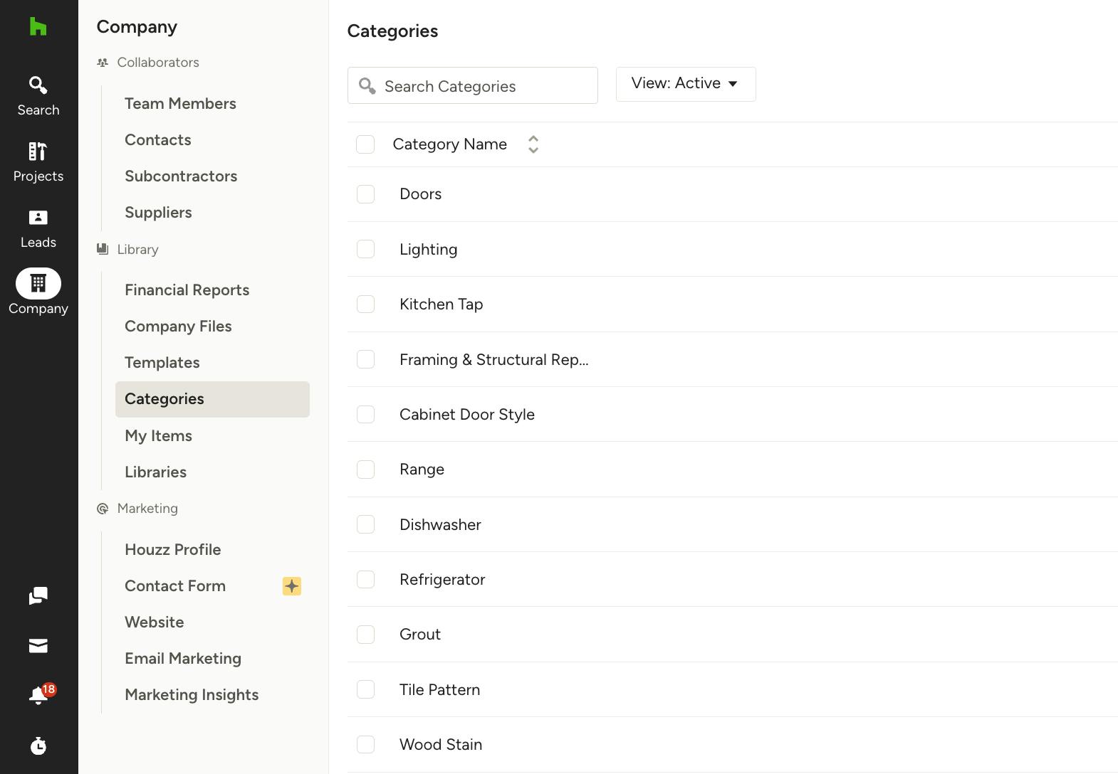Open the Kitchen Tap category
Viewport: 1118px width, 774px height.
pyautogui.click(x=441, y=304)
